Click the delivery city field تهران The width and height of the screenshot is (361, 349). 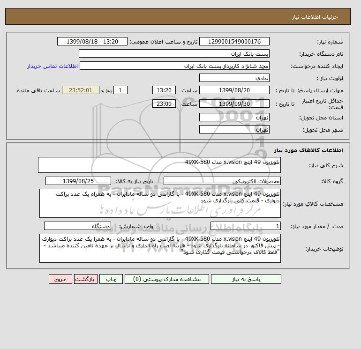coord(234,130)
